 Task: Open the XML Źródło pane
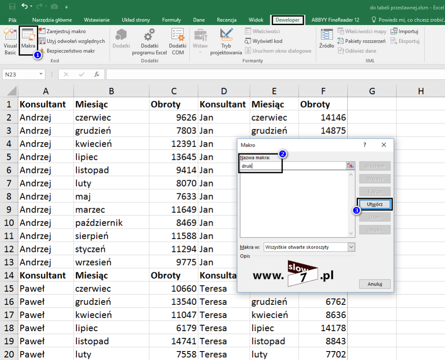(327, 39)
